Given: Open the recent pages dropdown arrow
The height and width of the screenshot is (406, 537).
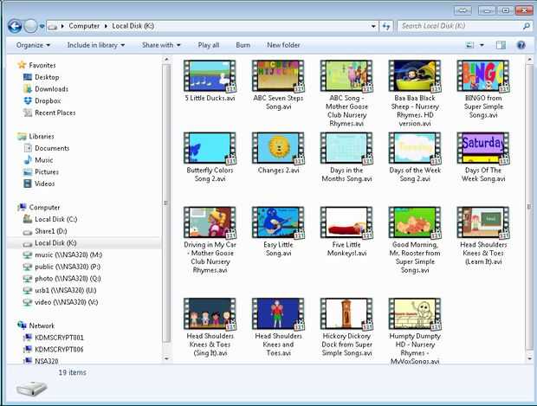Looking at the screenshot, I should click(x=42, y=26).
